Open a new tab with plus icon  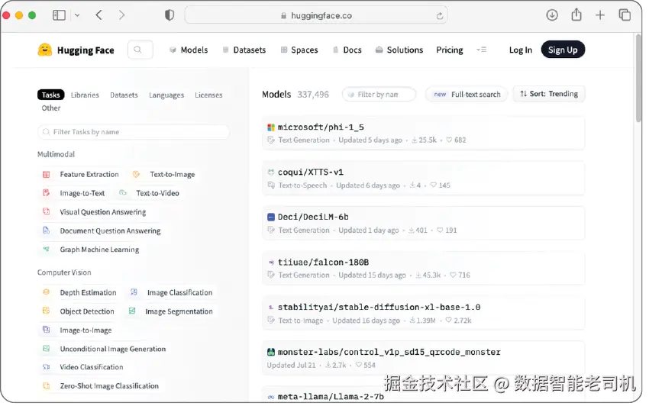tap(599, 15)
